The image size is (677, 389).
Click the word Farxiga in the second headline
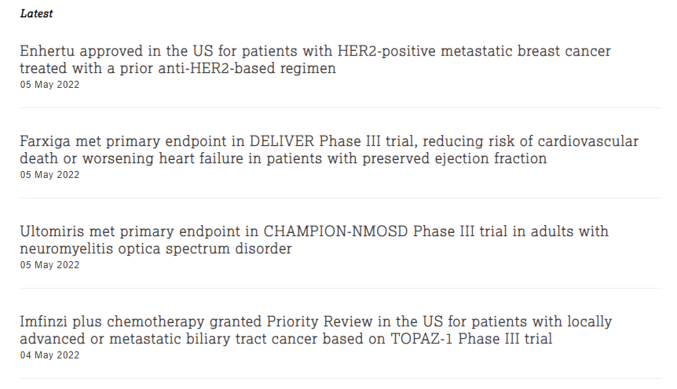tap(46, 141)
